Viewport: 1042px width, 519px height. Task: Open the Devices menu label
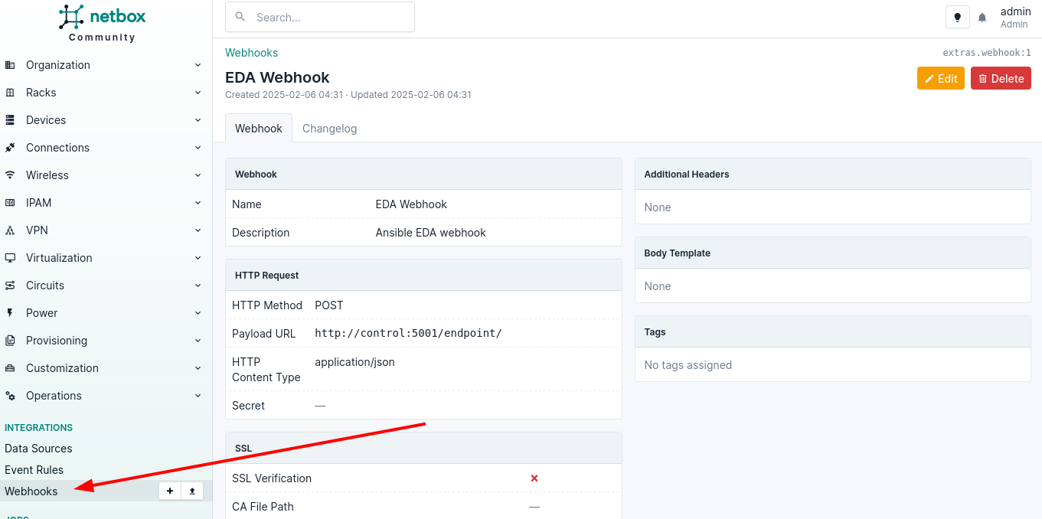(46, 120)
